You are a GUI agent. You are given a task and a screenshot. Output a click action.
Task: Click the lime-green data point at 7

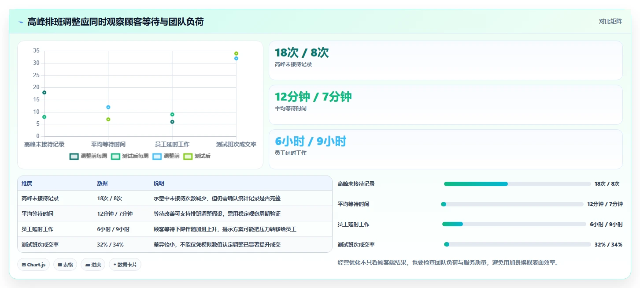point(108,120)
